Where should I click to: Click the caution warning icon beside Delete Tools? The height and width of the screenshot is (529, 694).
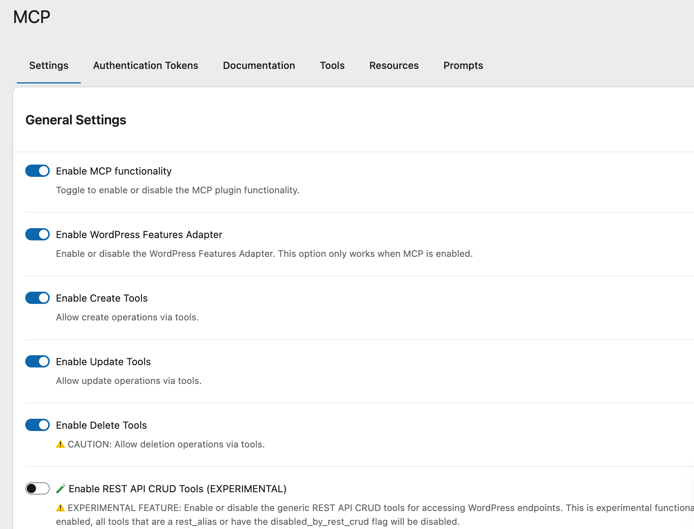pos(61,444)
